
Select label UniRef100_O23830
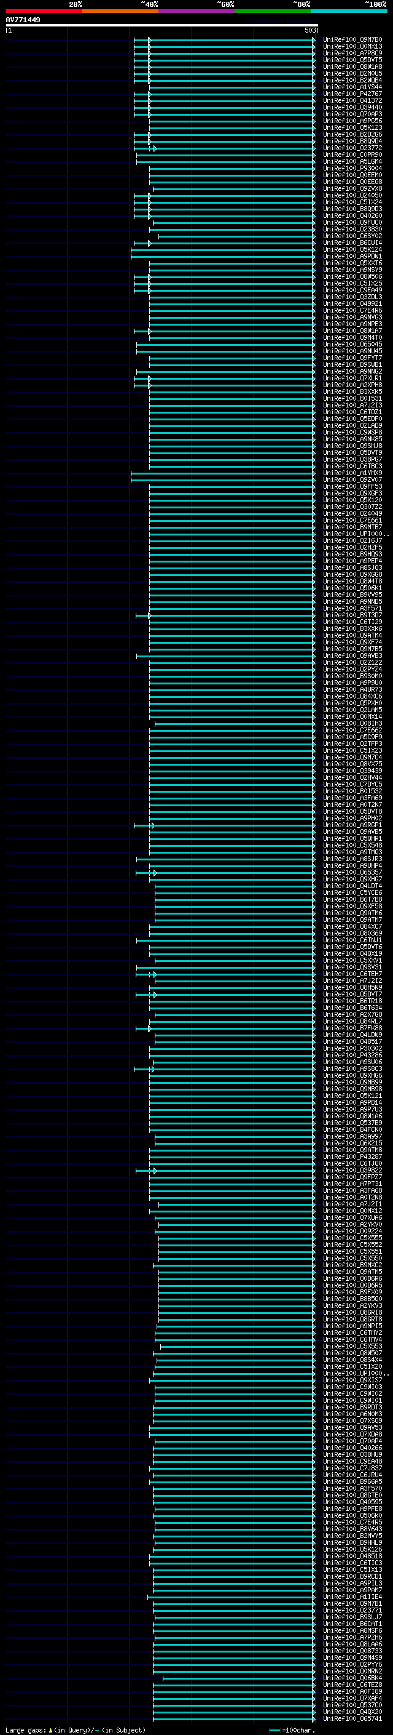point(352,229)
